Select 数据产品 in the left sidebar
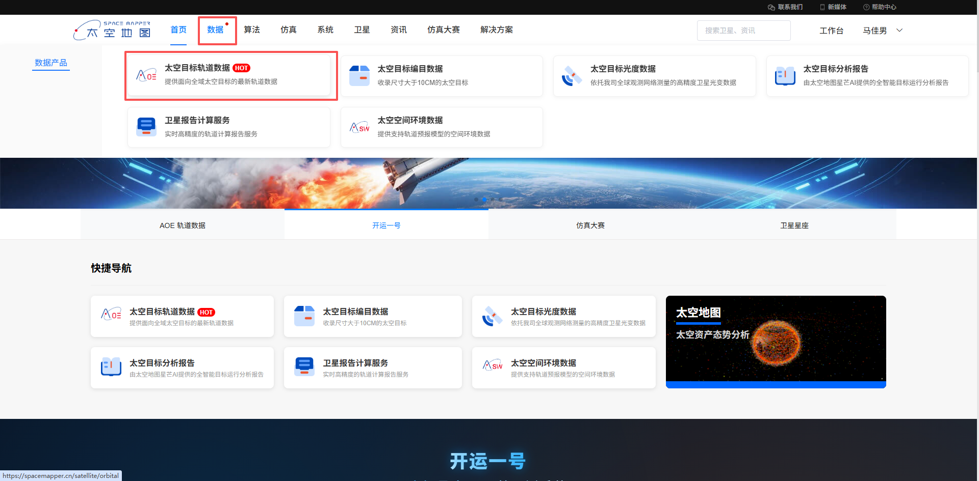The width and height of the screenshot is (979, 481). (50, 63)
